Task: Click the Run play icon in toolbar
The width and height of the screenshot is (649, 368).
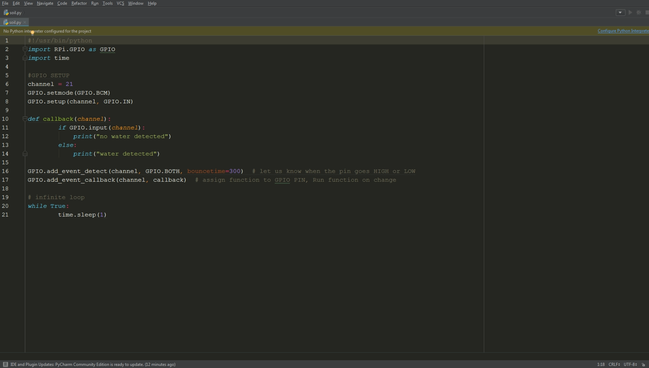Action: pyautogui.click(x=630, y=12)
